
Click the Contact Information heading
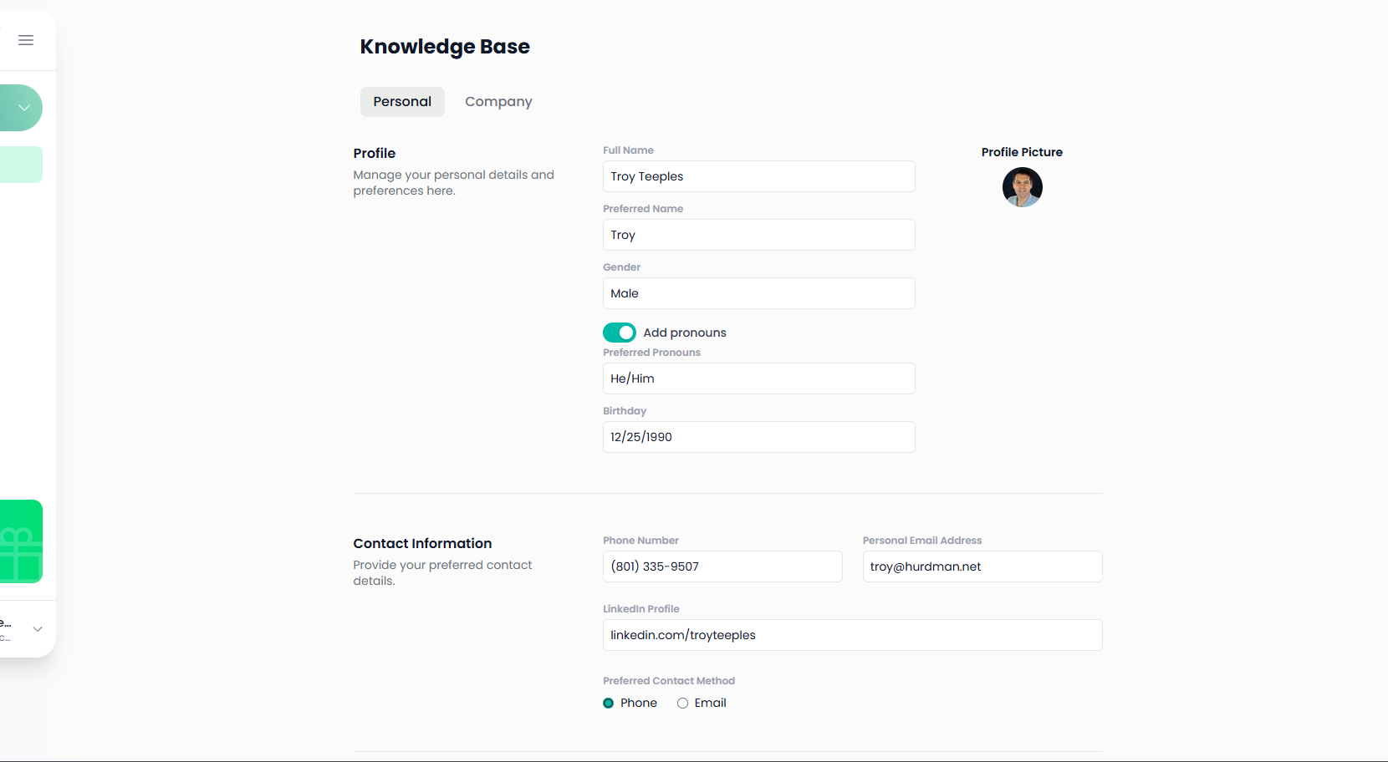(x=422, y=543)
